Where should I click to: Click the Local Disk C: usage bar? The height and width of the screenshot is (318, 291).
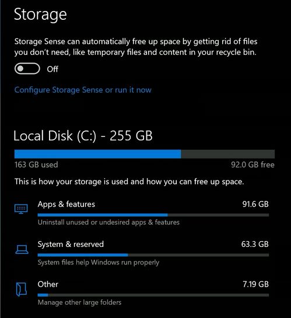coord(145,154)
